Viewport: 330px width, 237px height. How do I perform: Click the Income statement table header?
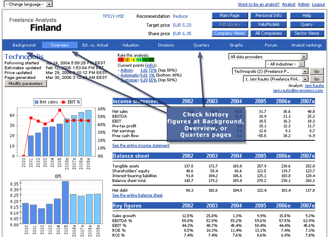click(x=214, y=101)
